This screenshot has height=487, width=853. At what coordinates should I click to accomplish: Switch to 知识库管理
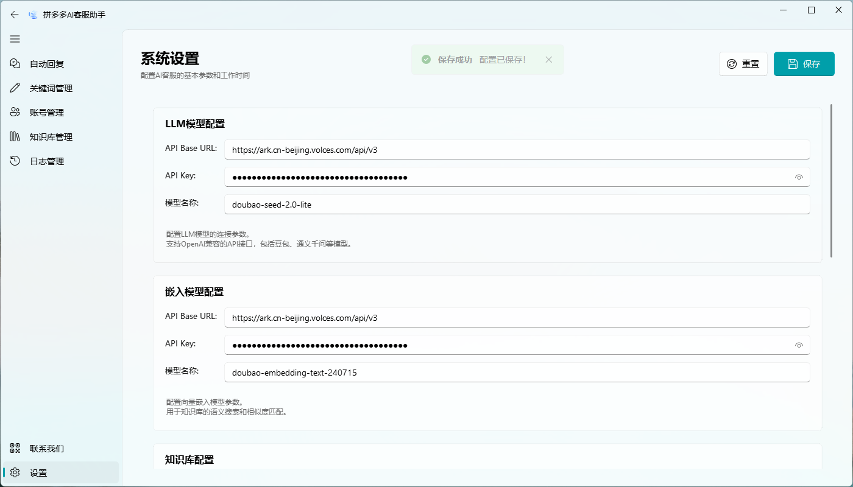point(61,136)
